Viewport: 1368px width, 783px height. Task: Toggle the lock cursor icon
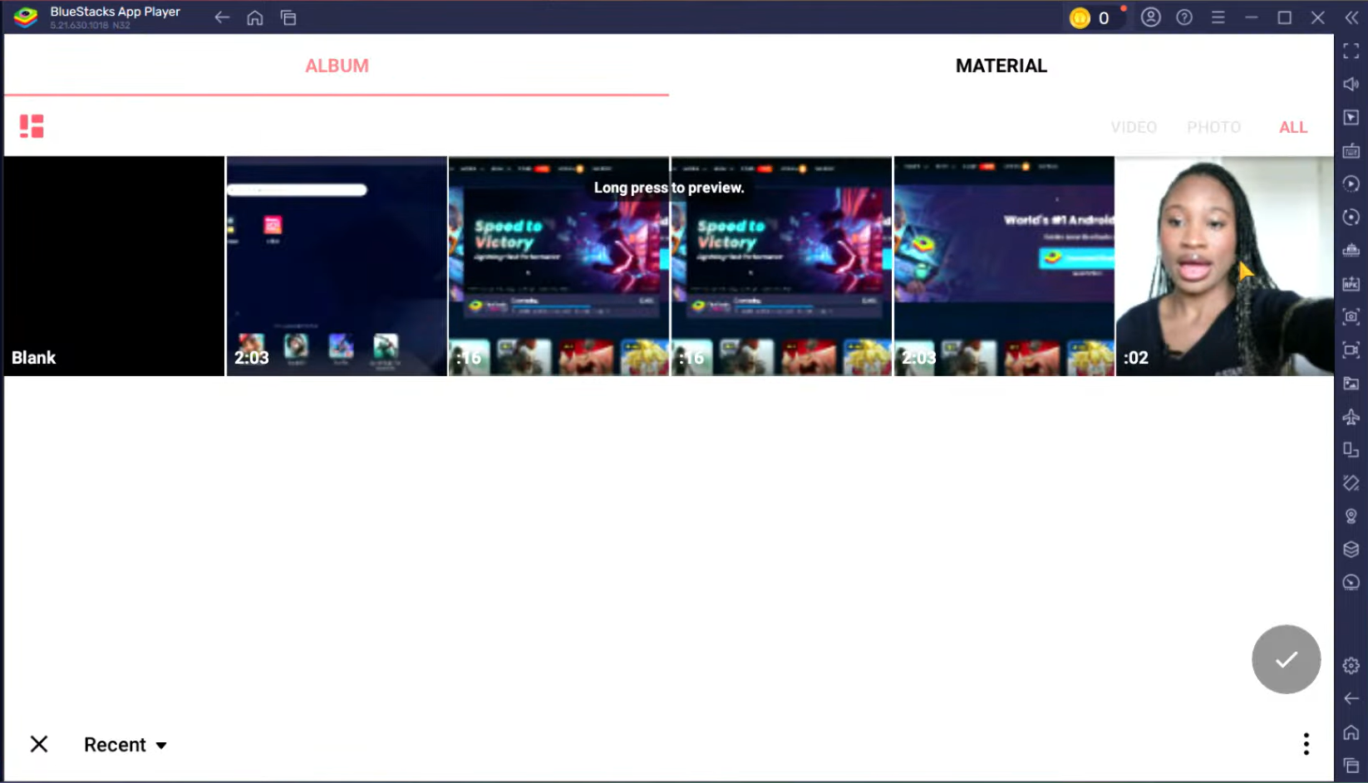(1351, 118)
